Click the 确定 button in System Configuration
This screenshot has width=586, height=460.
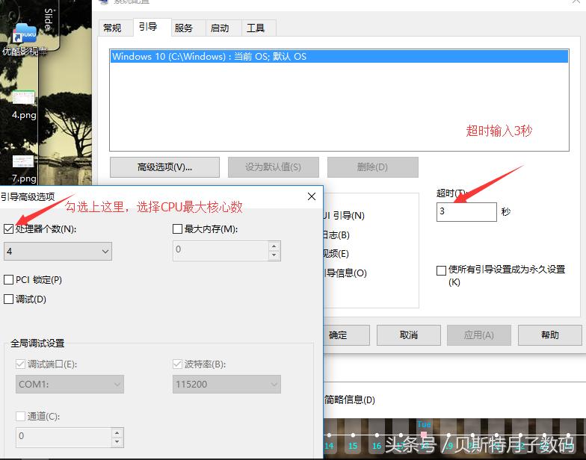coord(347,335)
